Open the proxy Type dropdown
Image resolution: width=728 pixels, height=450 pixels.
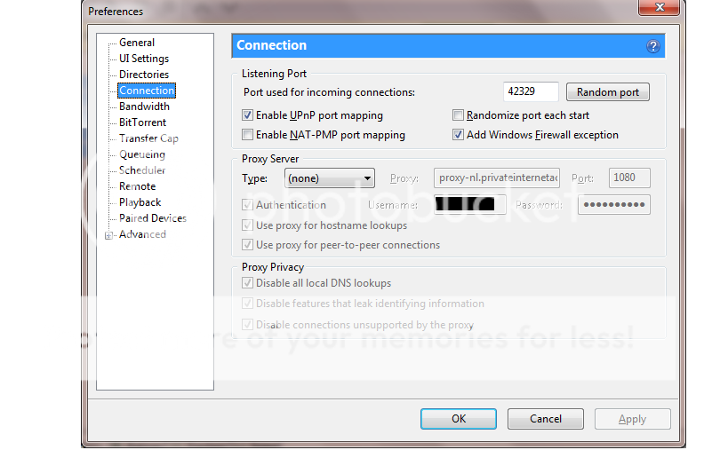pyautogui.click(x=330, y=178)
